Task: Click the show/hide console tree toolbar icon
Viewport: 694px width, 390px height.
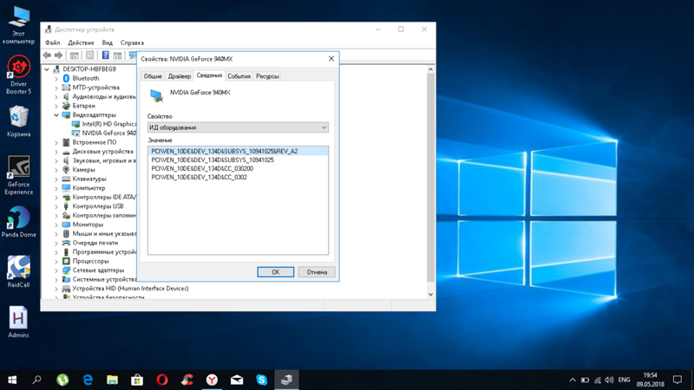Action: (x=75, y=55)
